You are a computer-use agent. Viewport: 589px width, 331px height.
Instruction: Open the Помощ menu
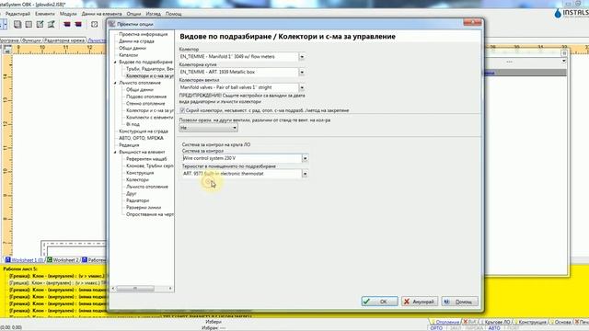[174, 14]
